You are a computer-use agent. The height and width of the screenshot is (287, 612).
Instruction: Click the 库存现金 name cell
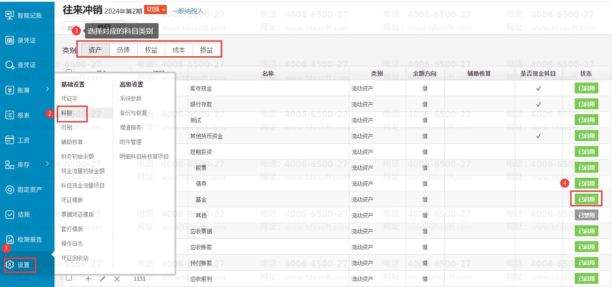(x=201, y=88)
